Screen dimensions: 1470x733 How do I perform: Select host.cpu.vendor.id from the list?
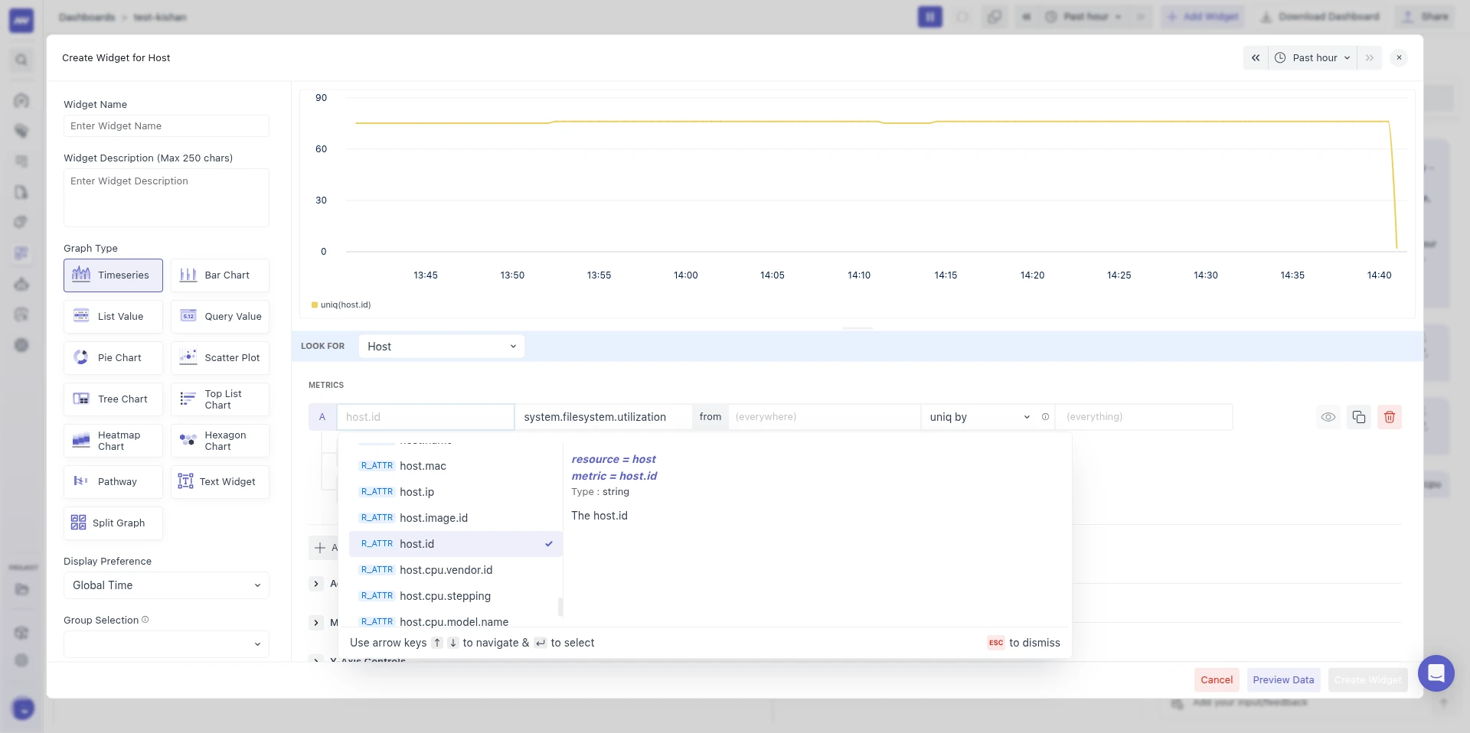[x=456, y=570]
